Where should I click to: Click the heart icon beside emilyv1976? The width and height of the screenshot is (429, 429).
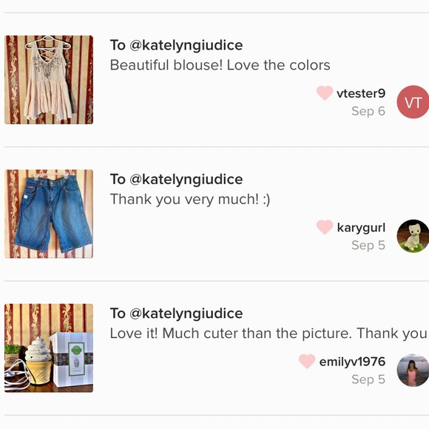307,361
